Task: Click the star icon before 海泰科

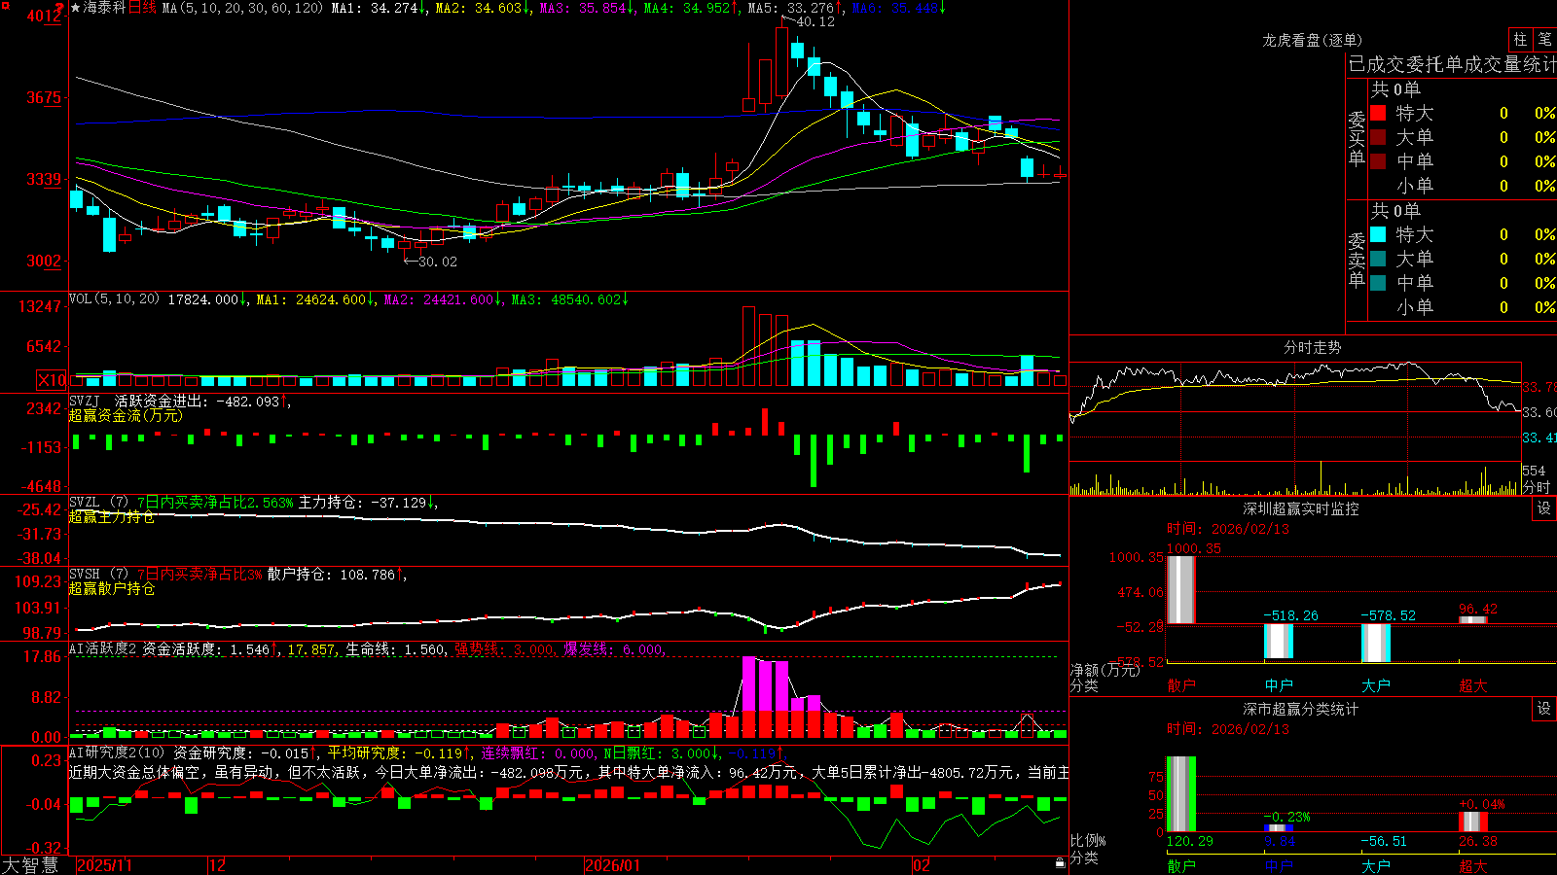Action: [x=76, y=8]
